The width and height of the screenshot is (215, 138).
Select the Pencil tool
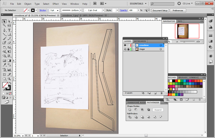coord(9,39)
